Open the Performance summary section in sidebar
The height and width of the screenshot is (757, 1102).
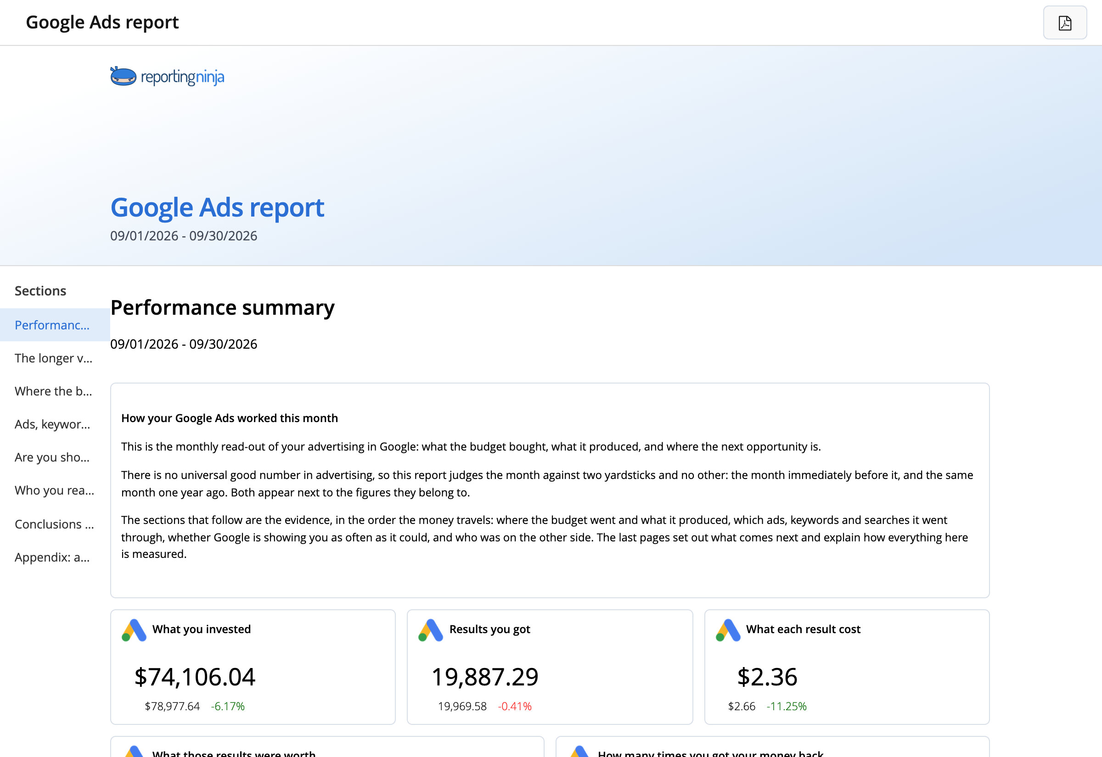pyautogui.click(x=55, y=325)
